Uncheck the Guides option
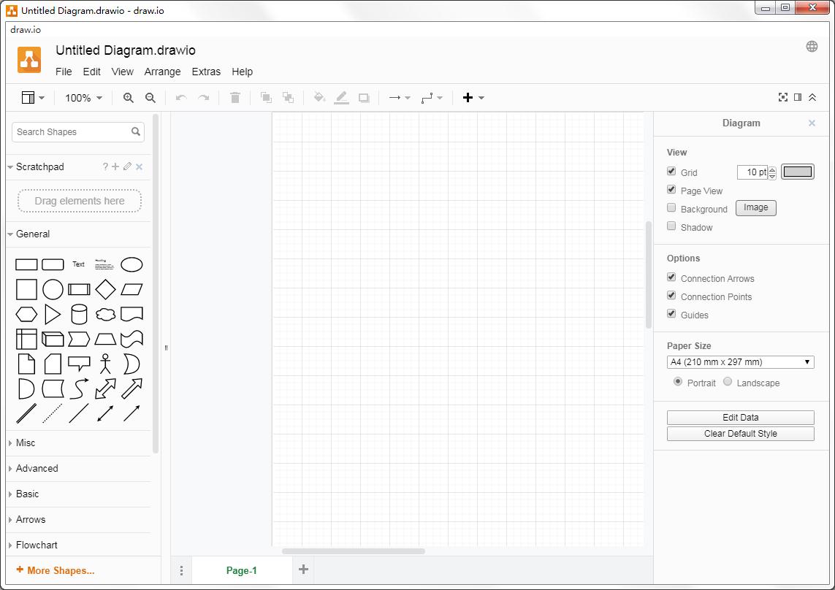Screen dimensions: 835x590 671,314
